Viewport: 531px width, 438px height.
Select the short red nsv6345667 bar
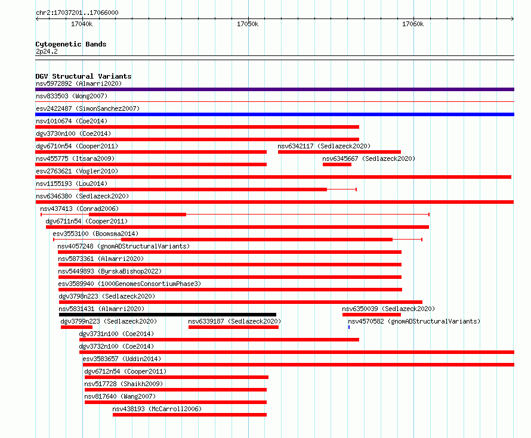point(337,164)
